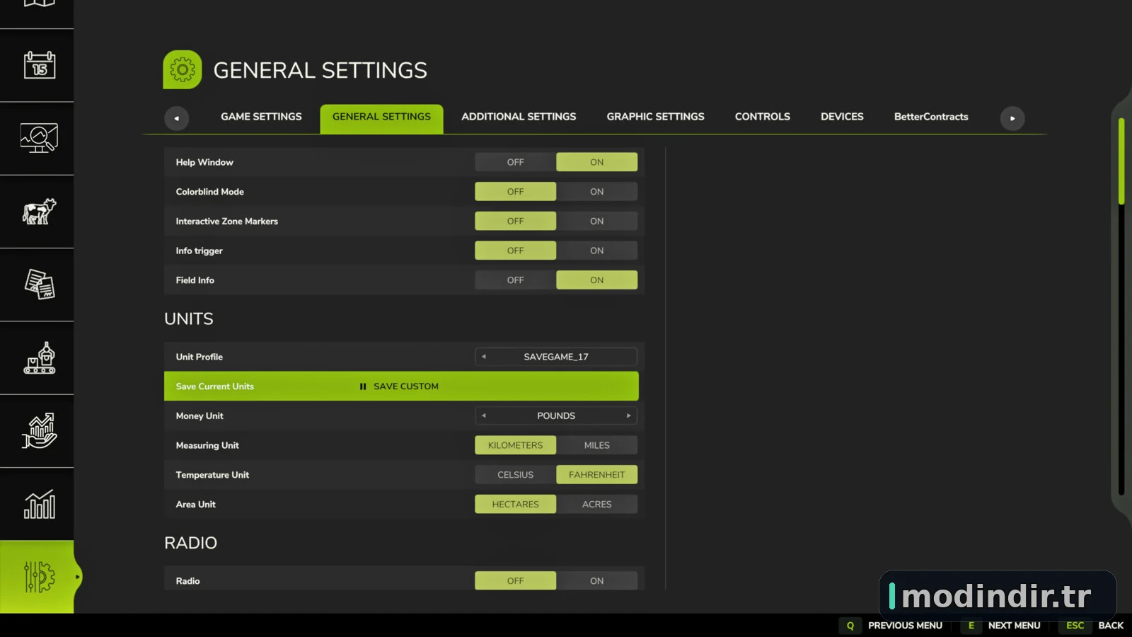Open the production factory sidebar icon
The height and width of the screenshot is (637, 1132).
pyautogui.click(x=40, y=358)
